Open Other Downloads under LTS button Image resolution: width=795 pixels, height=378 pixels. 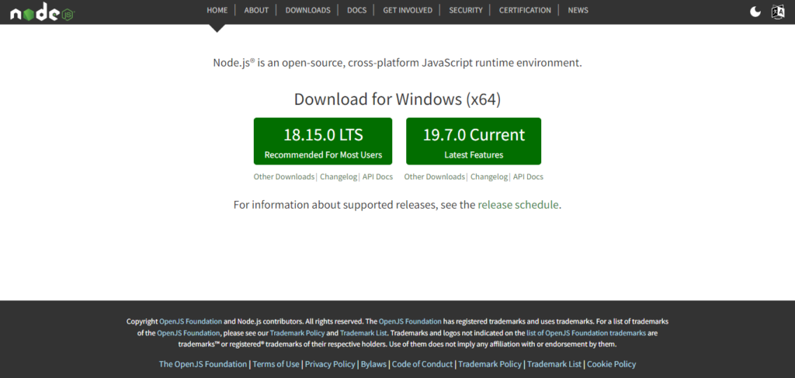[283, 177]
